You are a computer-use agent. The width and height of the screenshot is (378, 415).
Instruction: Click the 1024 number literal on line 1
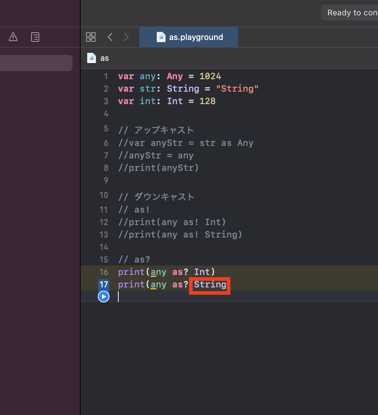click(210, 76)
